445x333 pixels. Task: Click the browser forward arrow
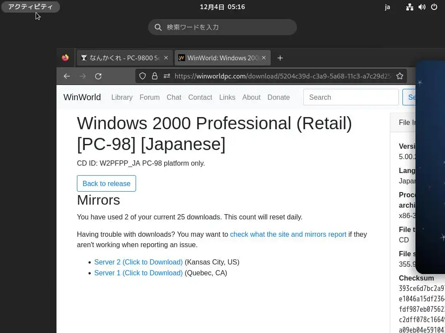tap(83, 76)
